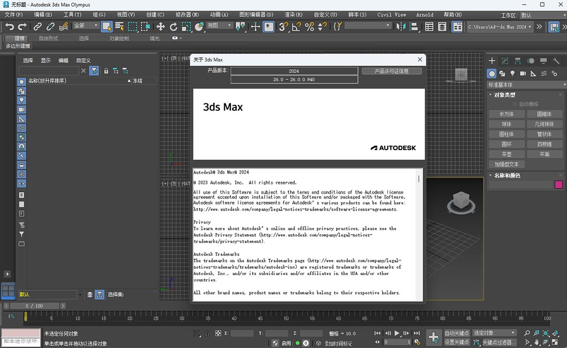Click the Undo arrow icon

tap(9, 26)
